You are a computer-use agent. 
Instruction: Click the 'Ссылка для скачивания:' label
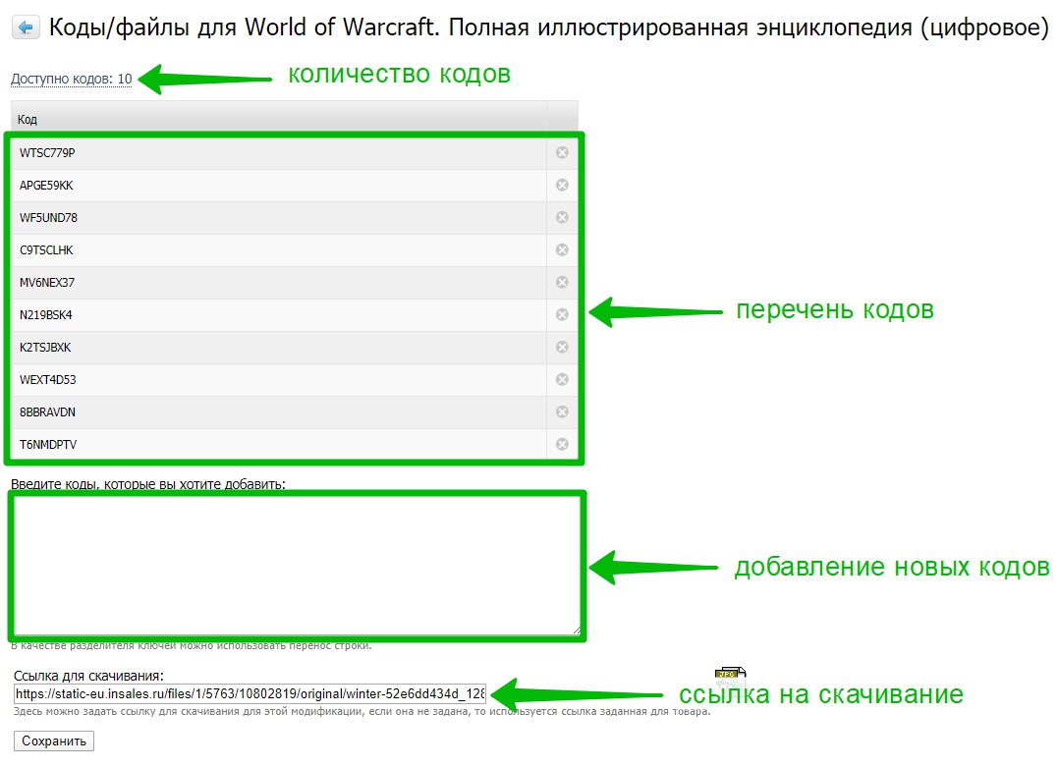coord(88,676)
